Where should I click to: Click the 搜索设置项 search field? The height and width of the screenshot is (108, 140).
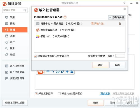tap(15, 10)
